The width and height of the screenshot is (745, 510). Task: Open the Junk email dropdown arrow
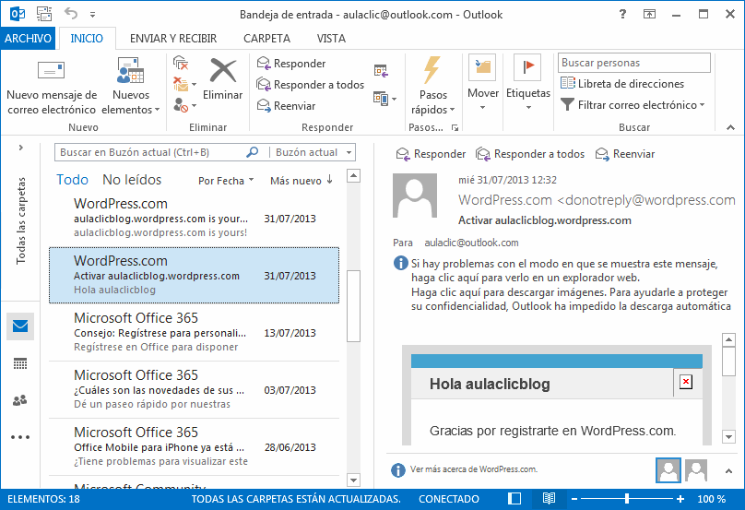click(194, 105)
